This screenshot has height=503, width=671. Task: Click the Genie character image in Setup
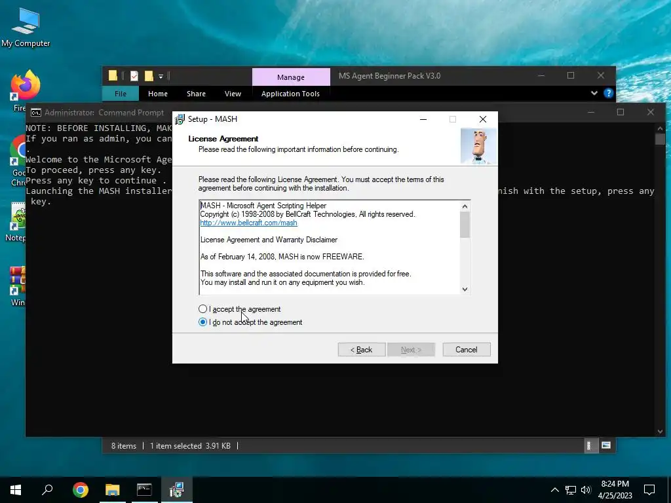coord(479,147)
